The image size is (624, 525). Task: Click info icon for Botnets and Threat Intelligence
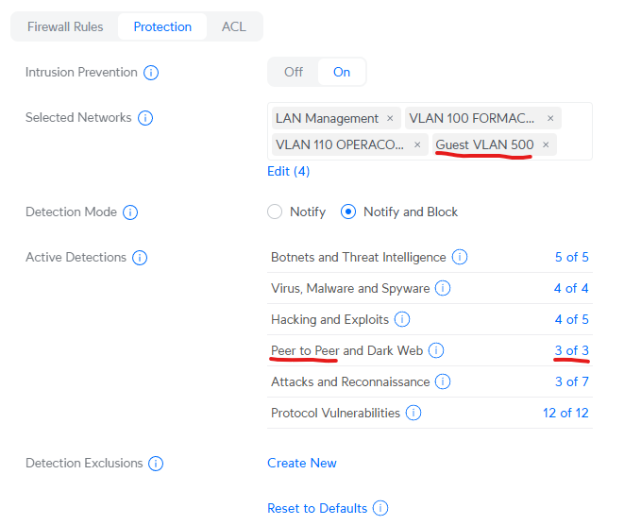click(460, 258)
